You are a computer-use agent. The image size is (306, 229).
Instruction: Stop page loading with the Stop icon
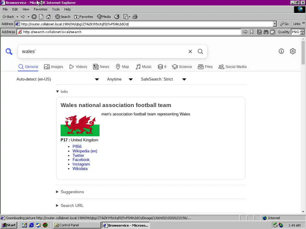tap(34, 17)
